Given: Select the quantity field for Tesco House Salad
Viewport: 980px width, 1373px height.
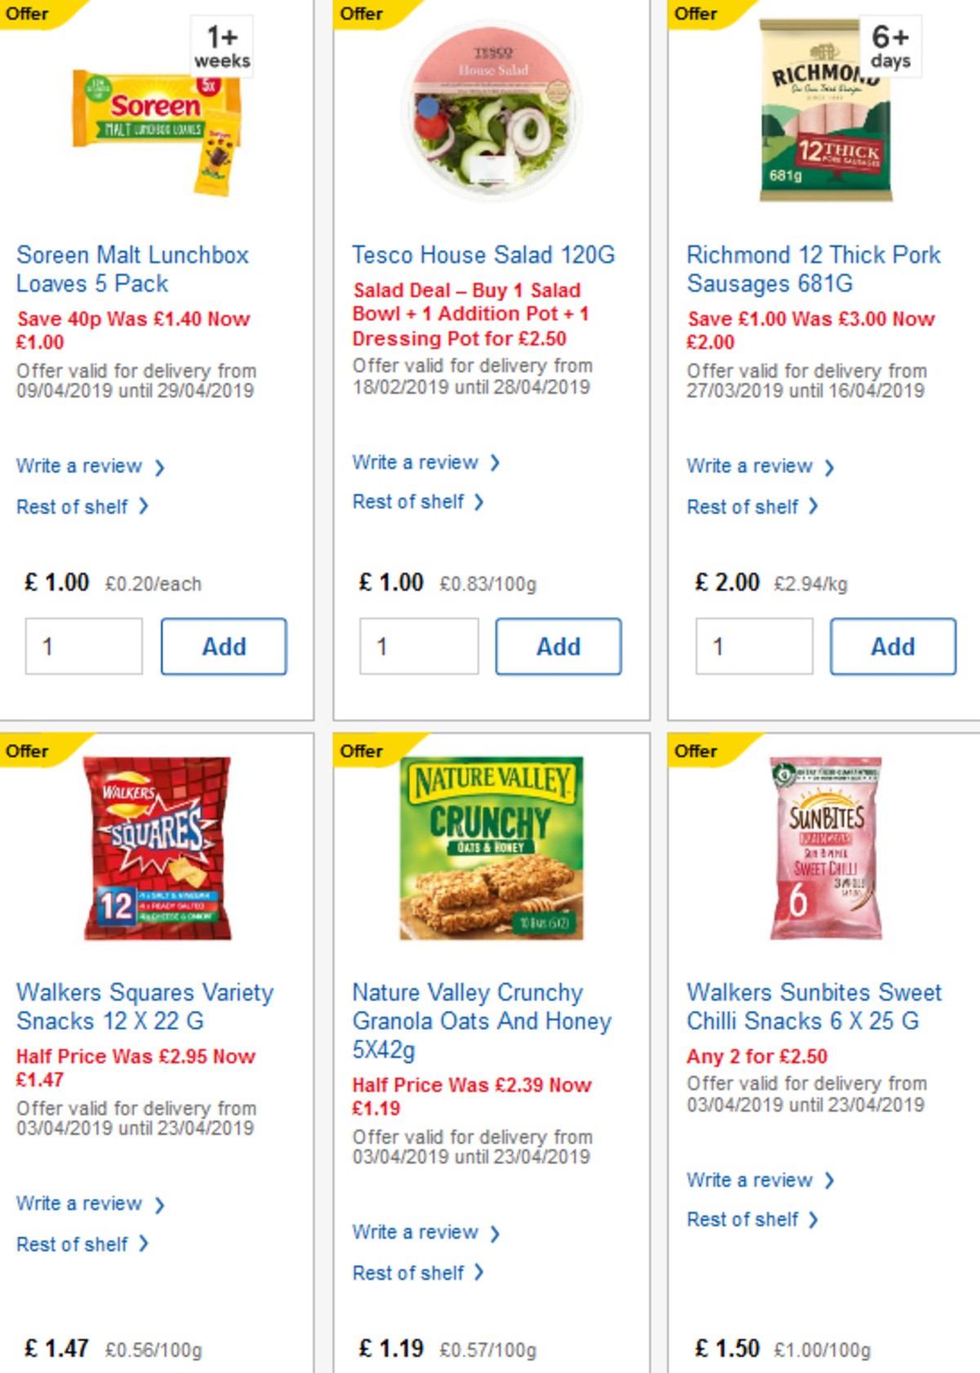Looking at the screenshot, I should (x=418, y=646).
